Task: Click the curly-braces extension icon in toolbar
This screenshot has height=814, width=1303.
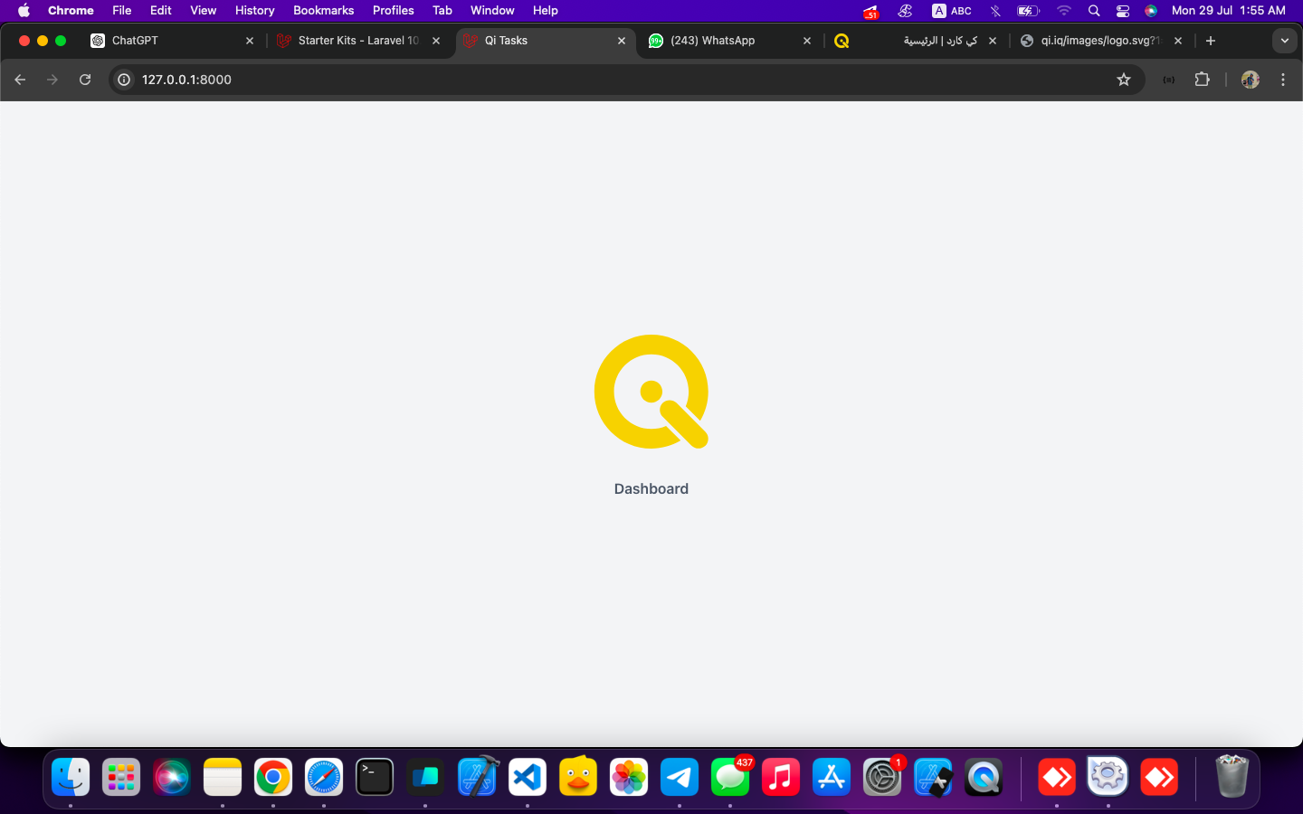Action: [x=1169, y=80]
